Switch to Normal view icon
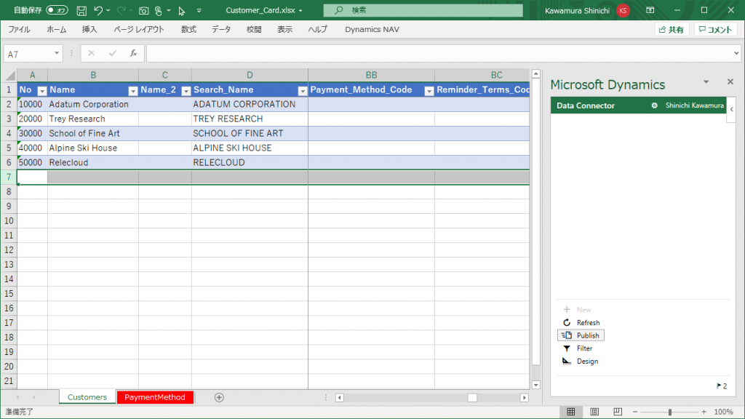The width and height of the screenshot is (745, 419). coord(570,412)
